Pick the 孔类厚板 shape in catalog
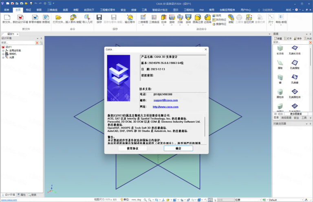313x202 pixels. (295, 63)
